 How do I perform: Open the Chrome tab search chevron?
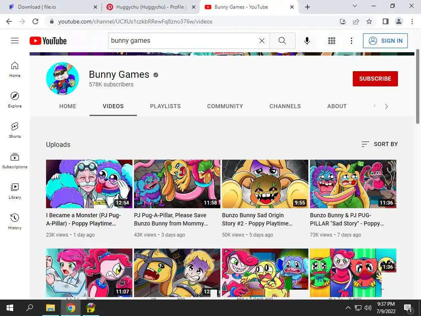[355, 6]
